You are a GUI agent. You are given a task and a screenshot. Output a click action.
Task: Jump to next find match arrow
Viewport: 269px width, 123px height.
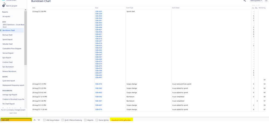(x=39, y=120)
